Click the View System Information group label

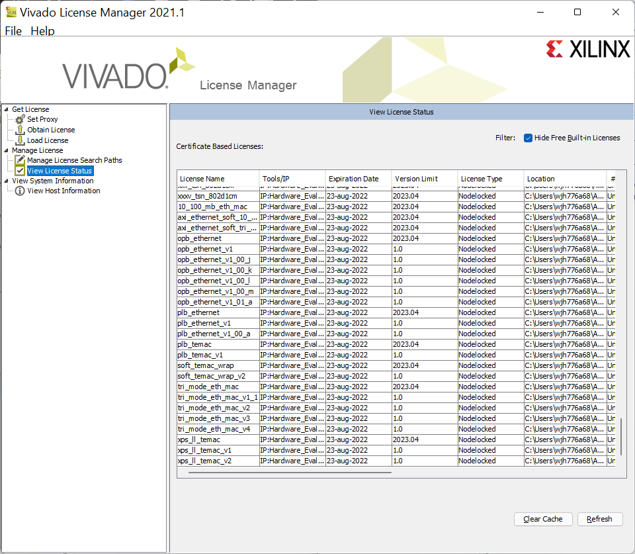[53, 181]
